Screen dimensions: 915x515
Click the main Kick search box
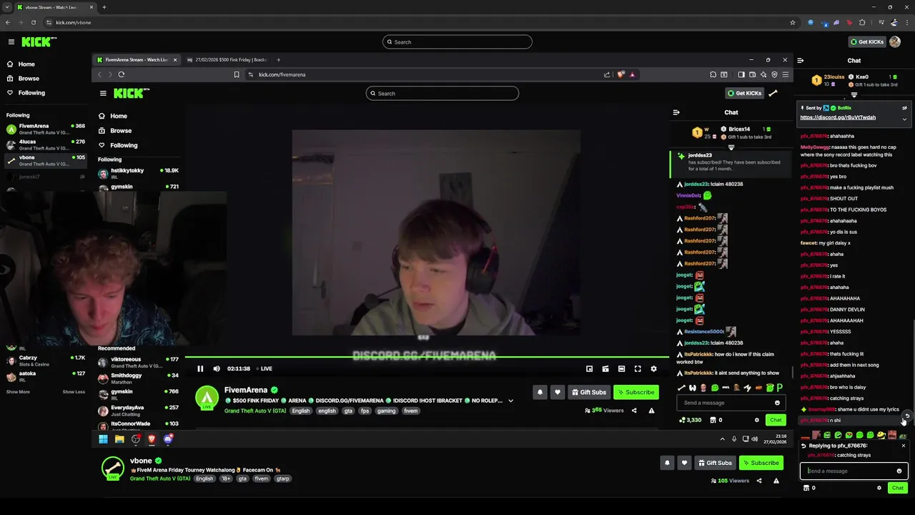[x=457, y=42]
